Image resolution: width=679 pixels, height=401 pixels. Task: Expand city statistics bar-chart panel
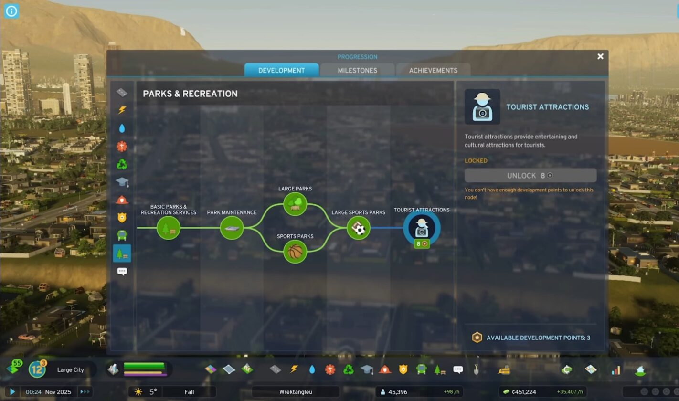tap(616, 369)
